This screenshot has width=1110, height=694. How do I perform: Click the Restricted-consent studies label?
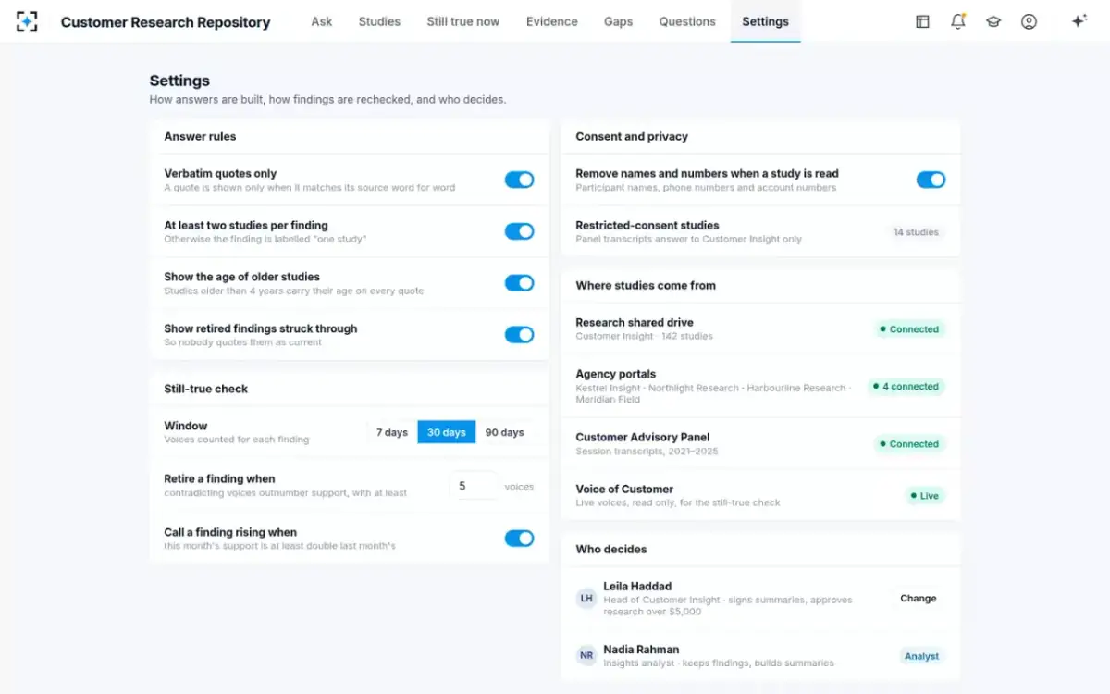coord(647,225)
